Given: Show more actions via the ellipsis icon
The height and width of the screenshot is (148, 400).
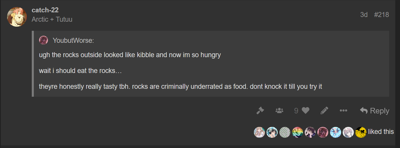Looking at the screenshot, I should point(343,110).
